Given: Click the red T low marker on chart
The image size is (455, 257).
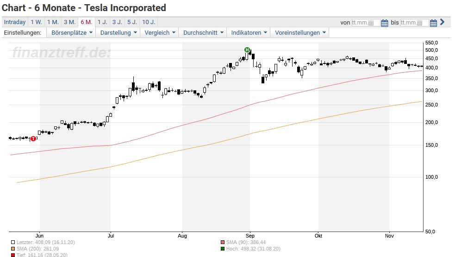Looking at the screenshot, I should (33, 138).
